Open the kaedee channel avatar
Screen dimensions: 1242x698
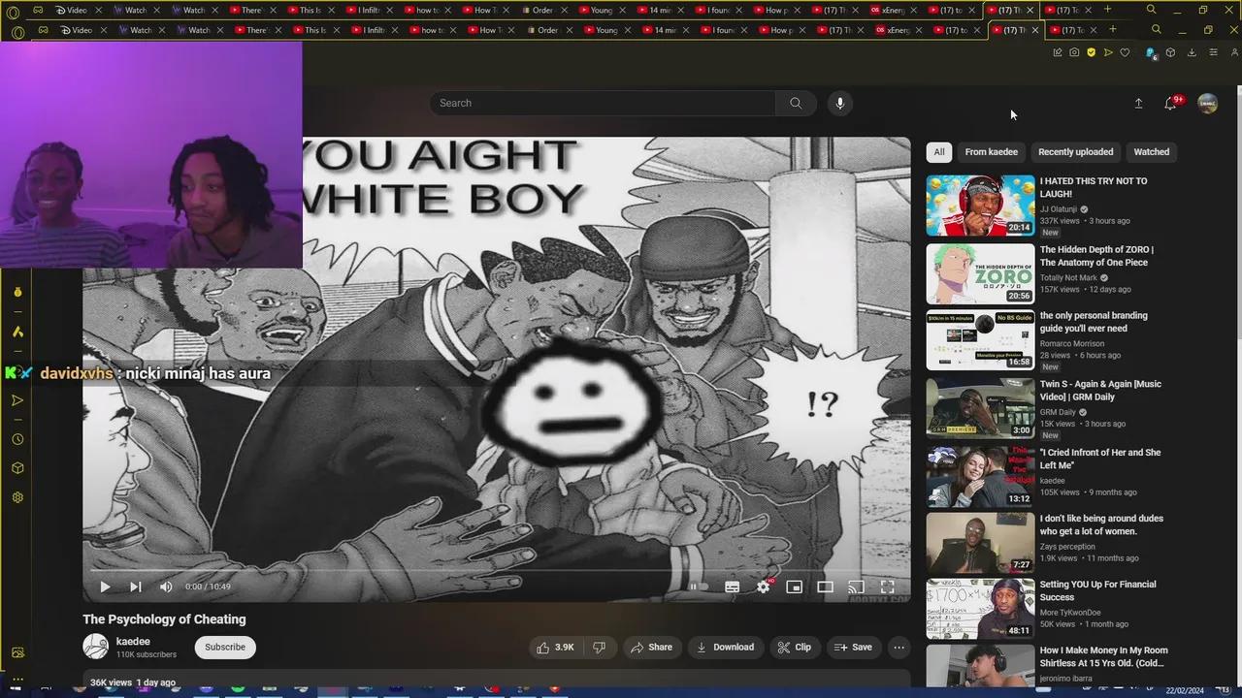95,647
